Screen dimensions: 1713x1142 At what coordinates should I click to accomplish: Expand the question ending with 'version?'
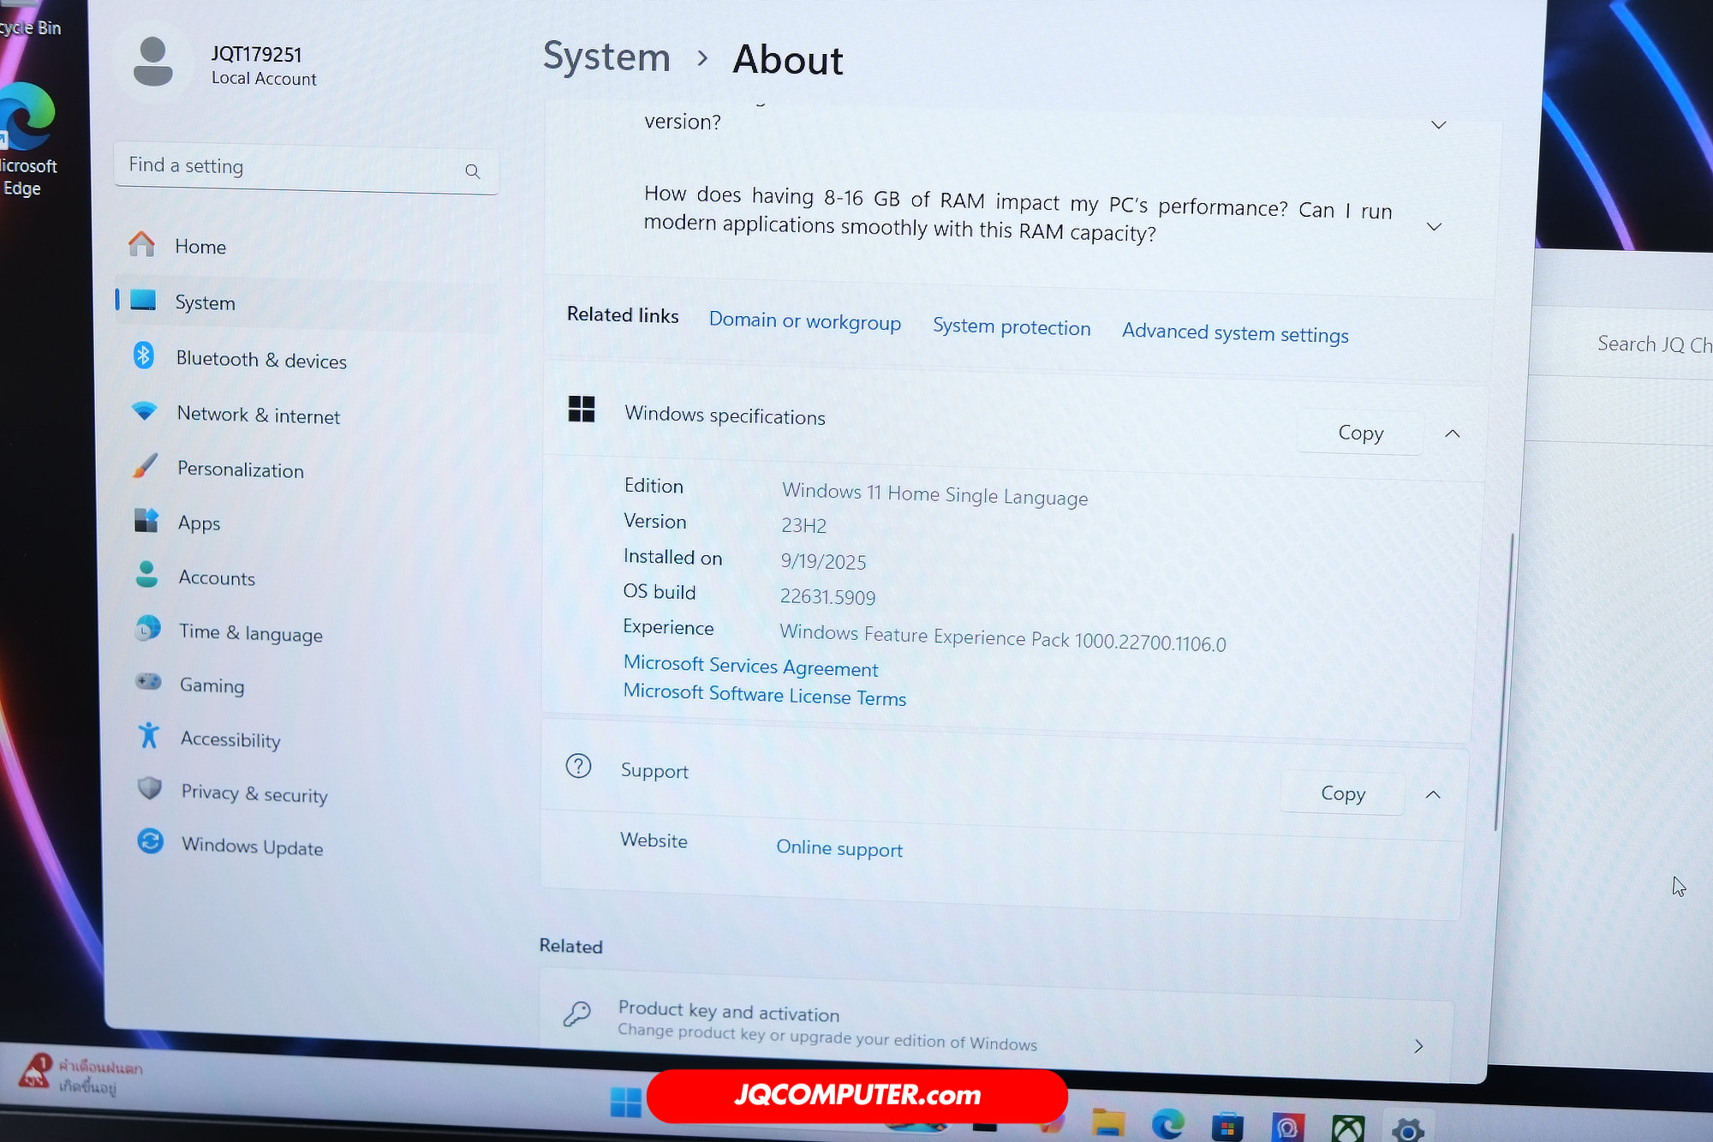1439,125
